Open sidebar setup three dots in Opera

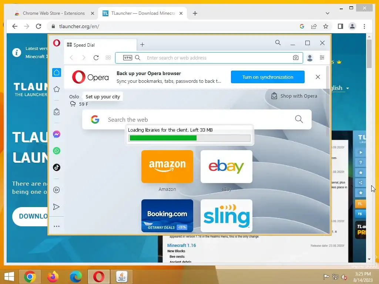tap(57, 226)
